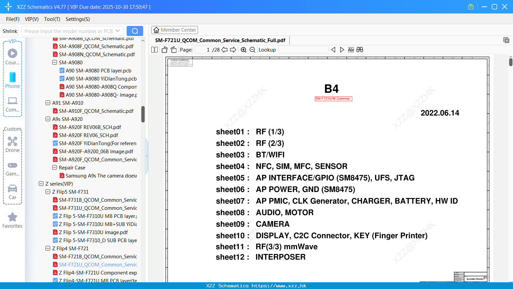Open model number dropdown arrow
The width and height of the screenshot is (513, 289).
(118, 31)
